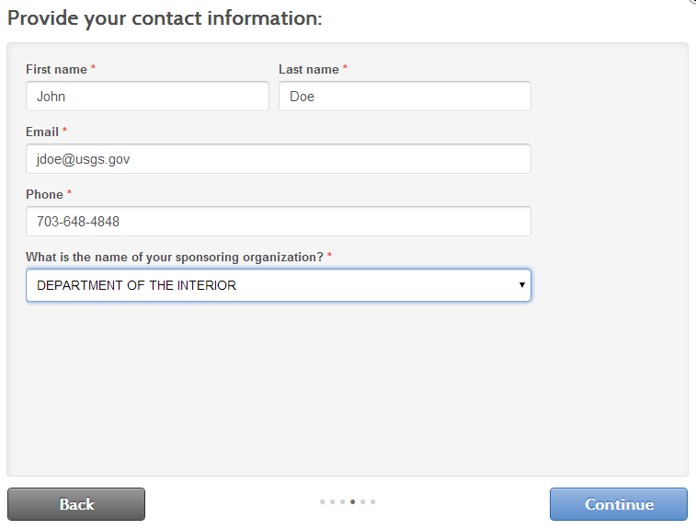Click the Phone label
This screenshot has width=696, height=529.
pyautogui.click(x=44, y=194)
